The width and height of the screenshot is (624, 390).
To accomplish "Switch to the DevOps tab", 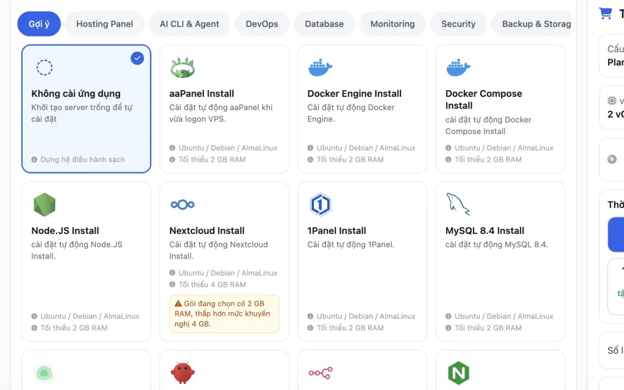I will (262, 24).
